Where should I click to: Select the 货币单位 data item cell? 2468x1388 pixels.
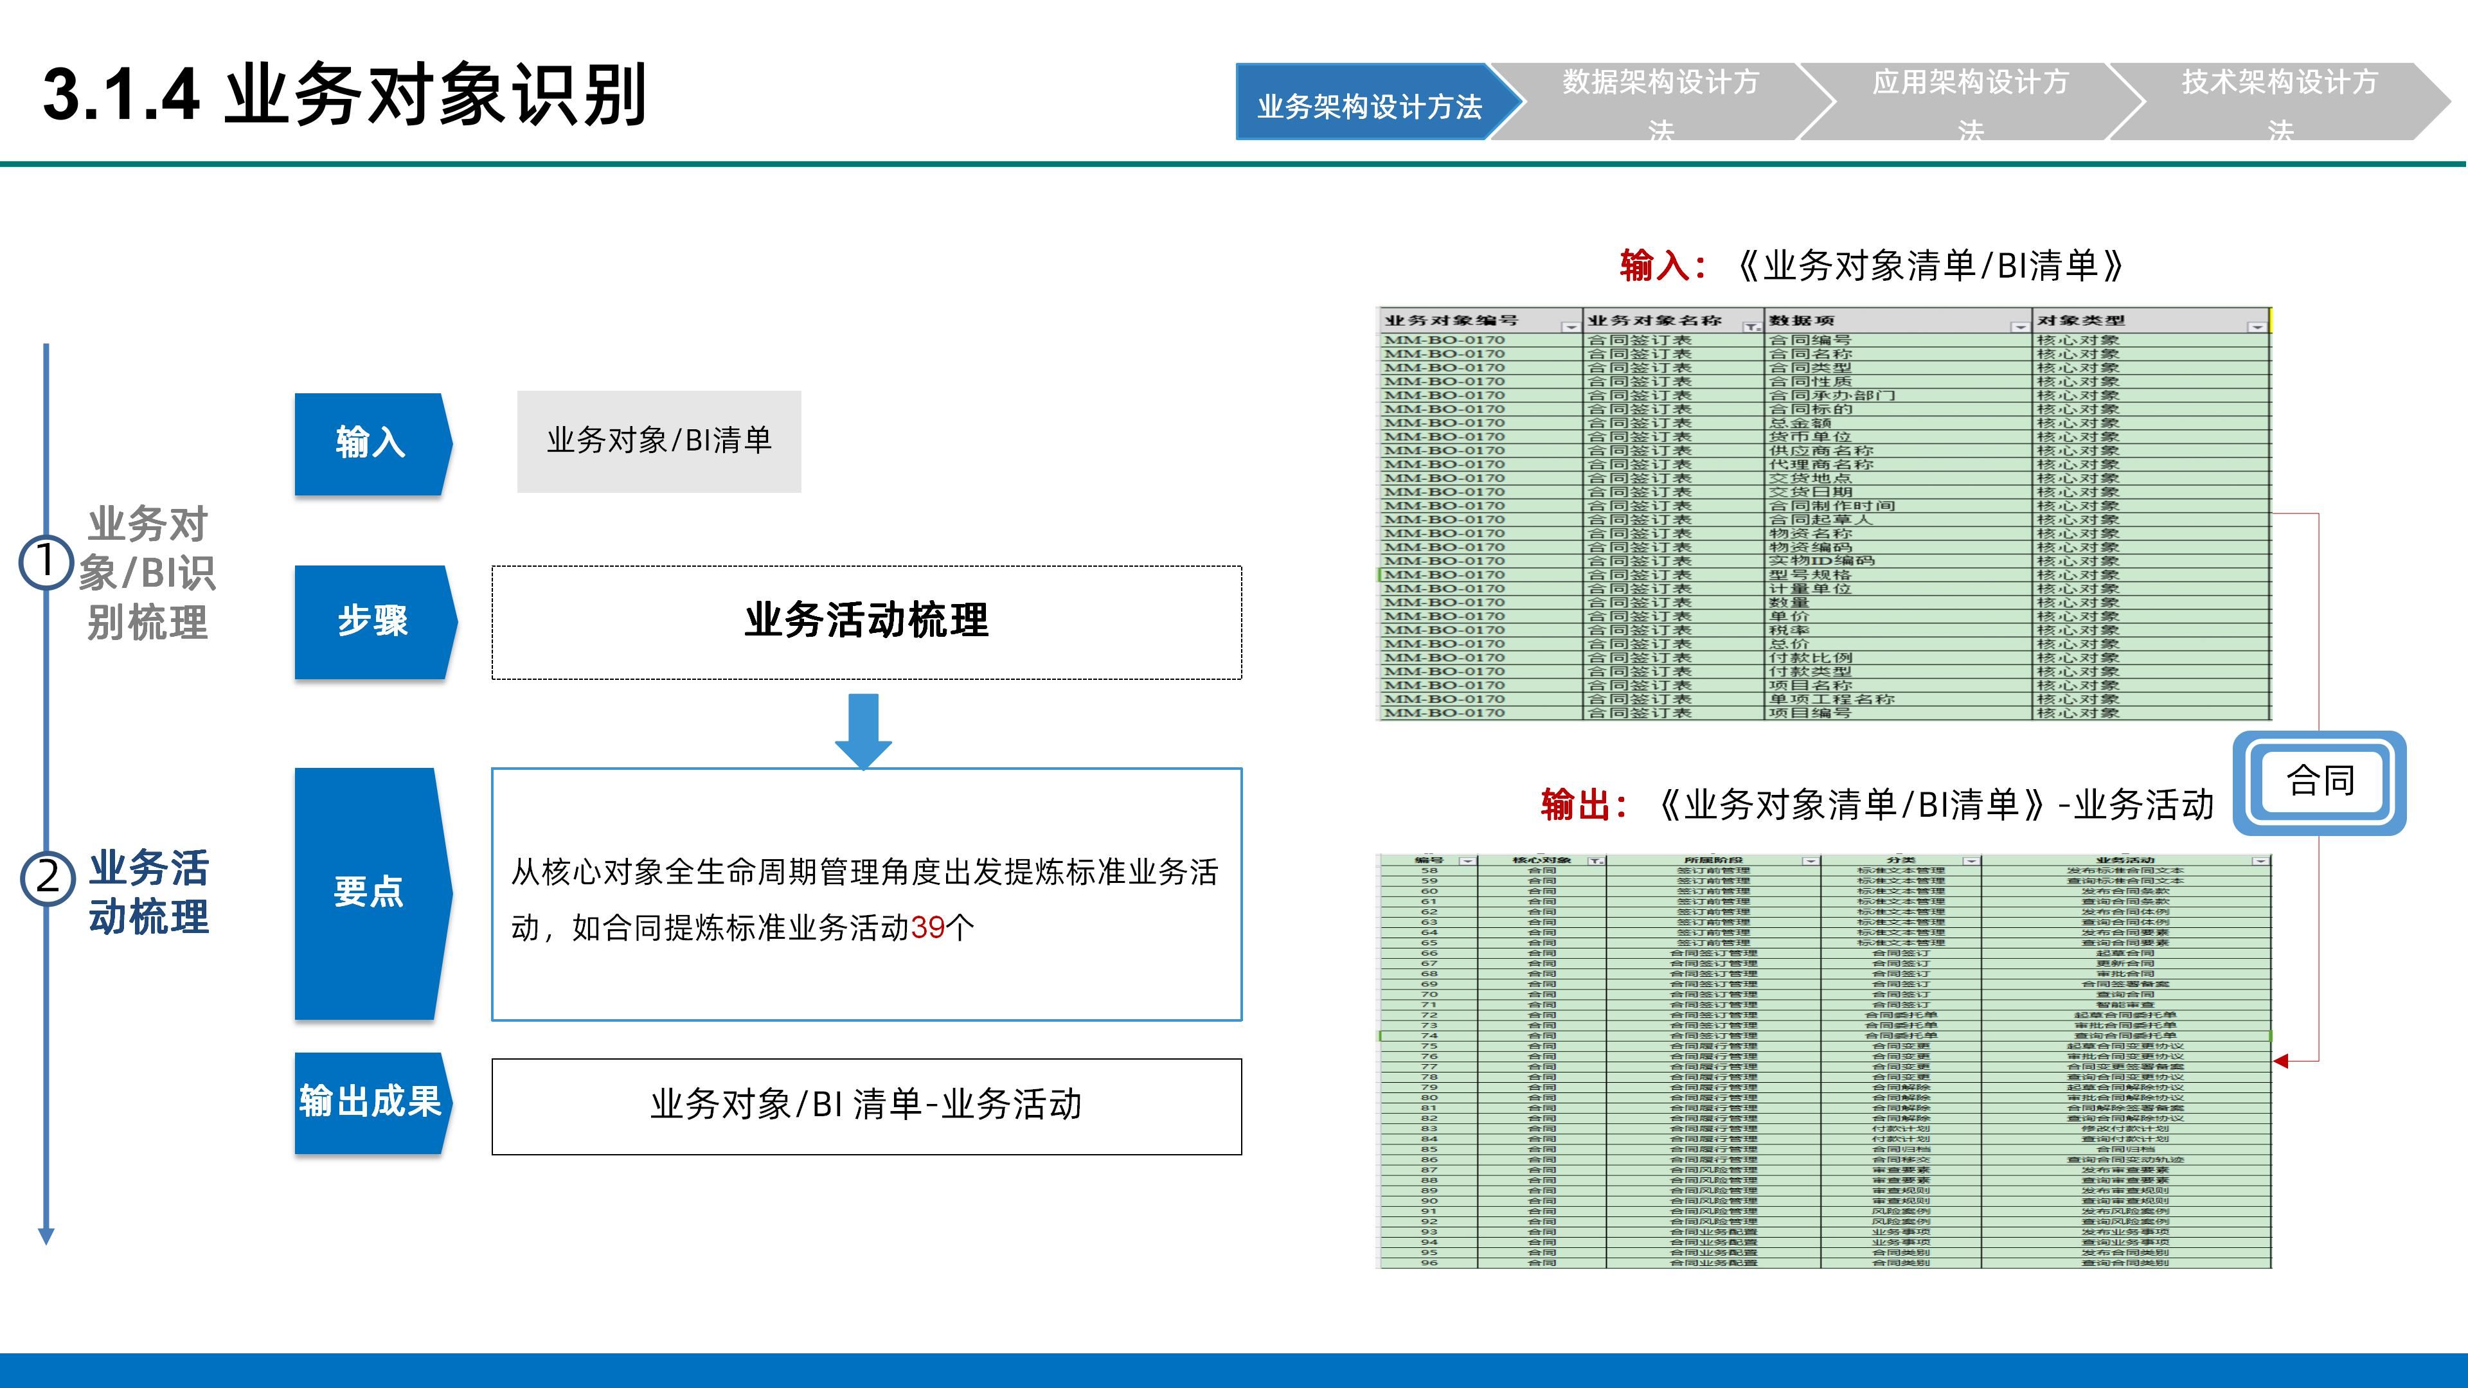(x=1899, y=437)
